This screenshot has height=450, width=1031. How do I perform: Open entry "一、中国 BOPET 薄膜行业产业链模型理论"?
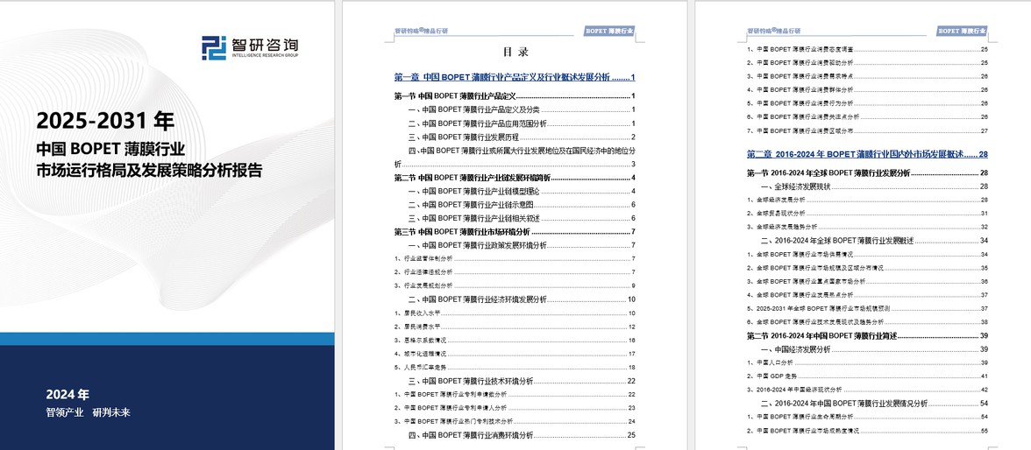point(523,191)
